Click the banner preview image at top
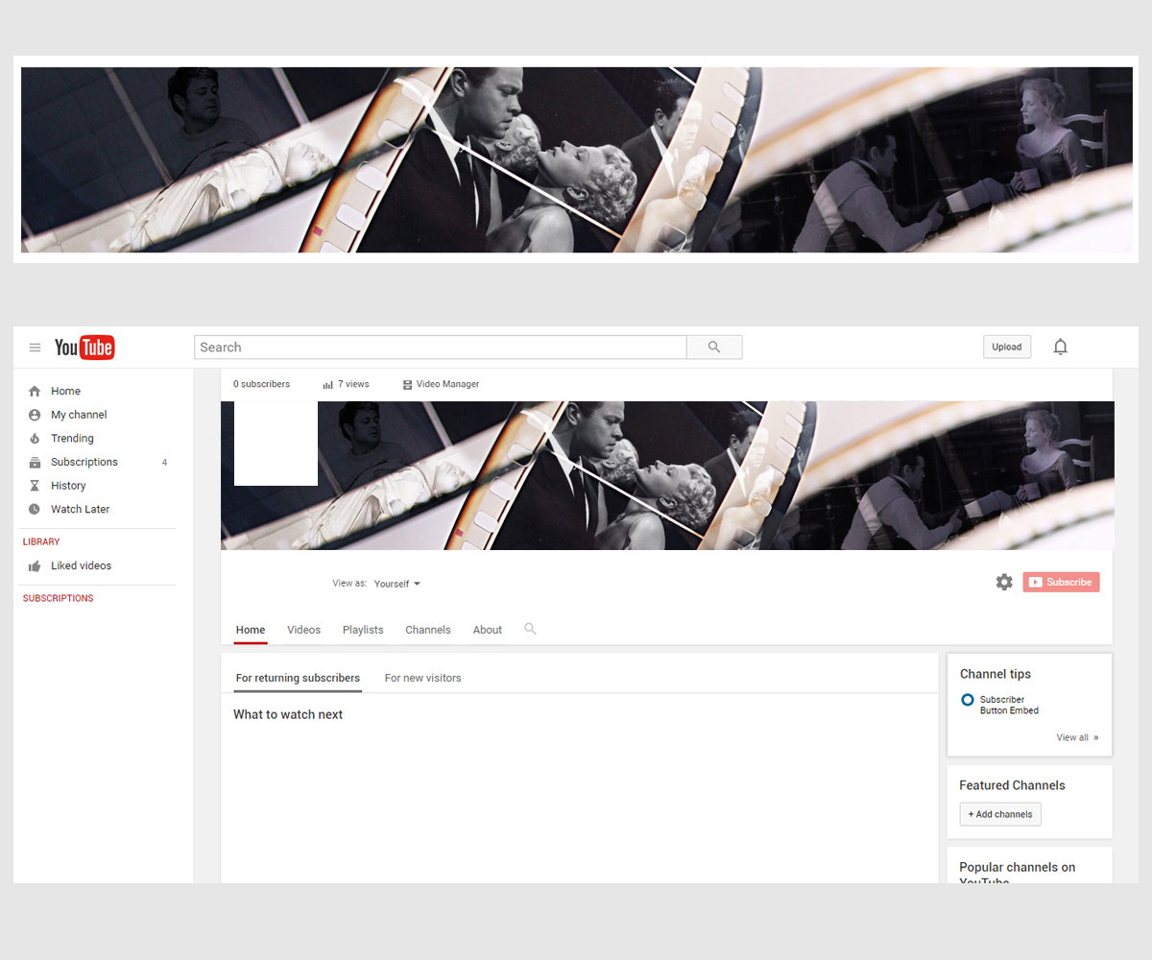The width and height of the screenshot is (1152, 960). (577, 159)
